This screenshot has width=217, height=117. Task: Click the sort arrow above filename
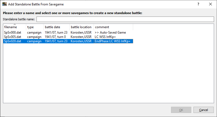point(15,25)
